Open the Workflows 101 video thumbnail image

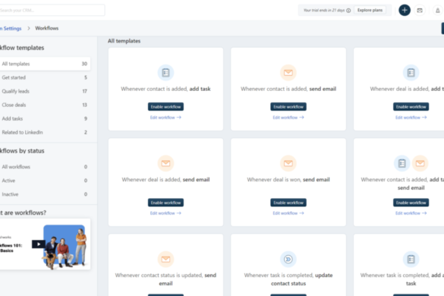(x=45, y=244)
